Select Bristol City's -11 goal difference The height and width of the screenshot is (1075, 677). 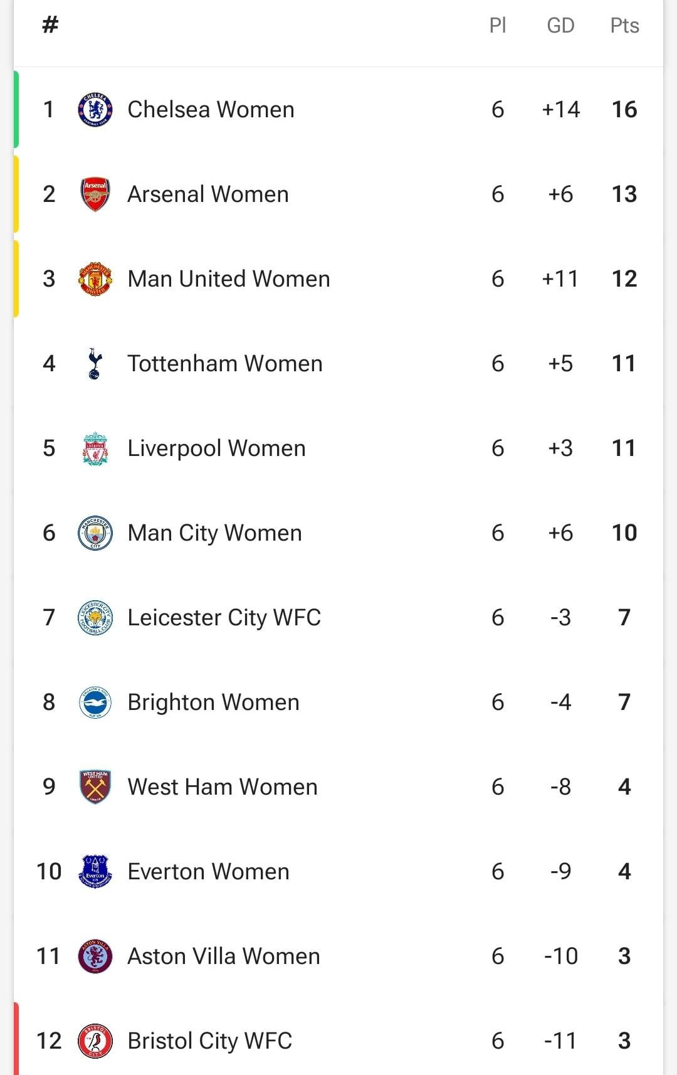click(x=560, y=1041)
